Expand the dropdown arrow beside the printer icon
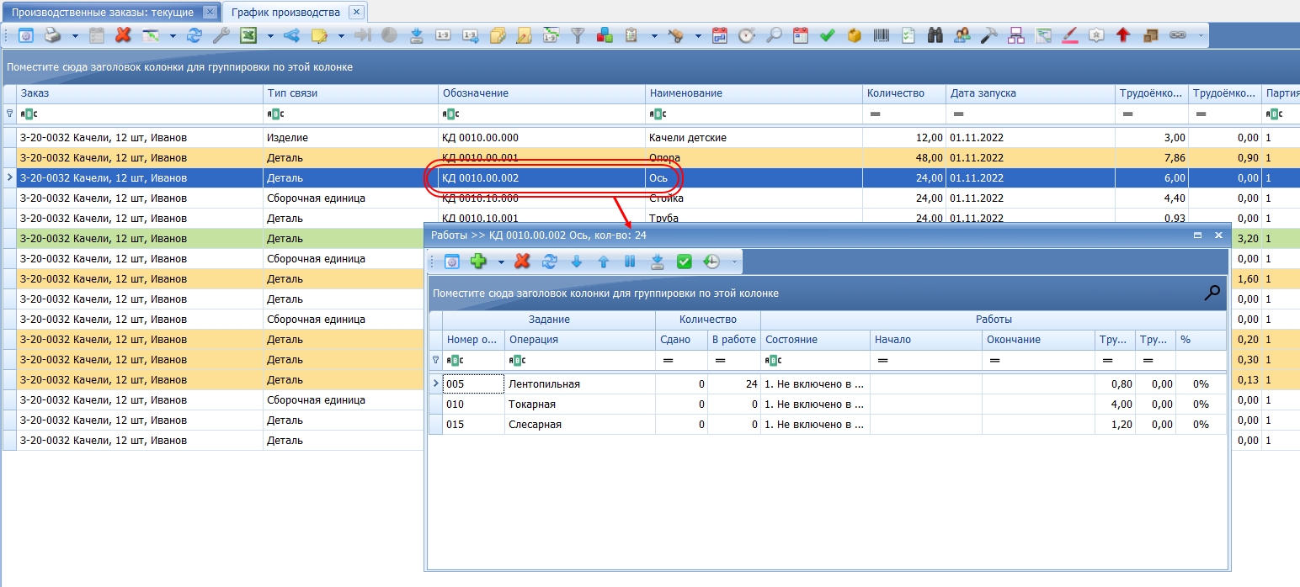Viewport: 1300px width, 587px height. coord(75,36)
